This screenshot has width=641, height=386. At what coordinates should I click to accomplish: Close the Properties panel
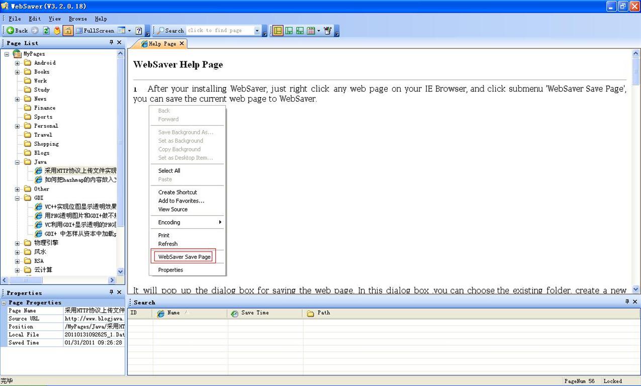pyautogui.click(x=120, y=292)
